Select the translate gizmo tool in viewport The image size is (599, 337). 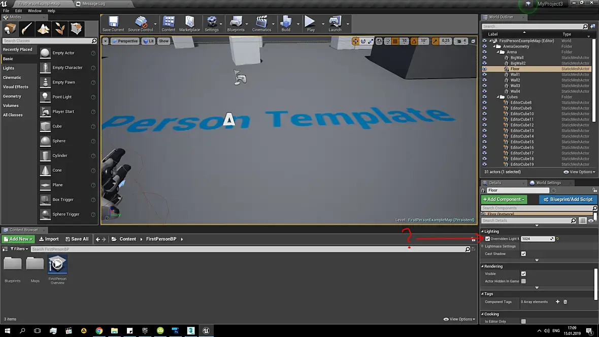click(x=355, y=41)
